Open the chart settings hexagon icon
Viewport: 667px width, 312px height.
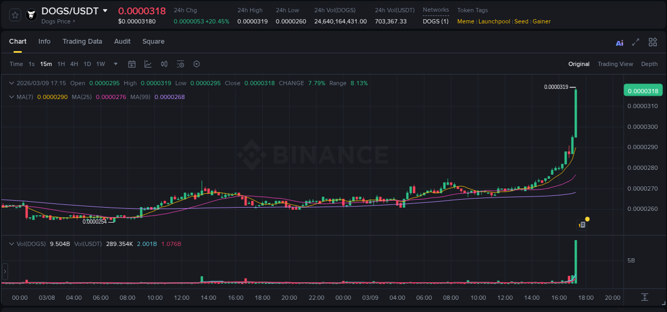click(196, 64)
